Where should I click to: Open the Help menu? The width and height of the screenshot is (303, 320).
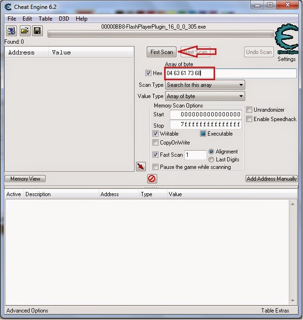point(81,19)
